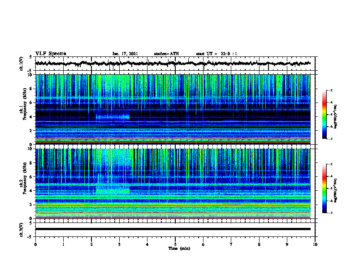Screen dimensions: 355x274
Task: Click the "-3" tick on ch.2 colorbar
Action: coord(331,164)
